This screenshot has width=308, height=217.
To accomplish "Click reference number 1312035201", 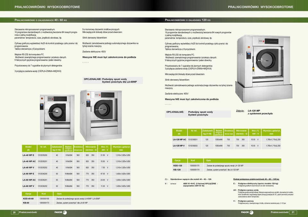I will [x=42, y=161].
